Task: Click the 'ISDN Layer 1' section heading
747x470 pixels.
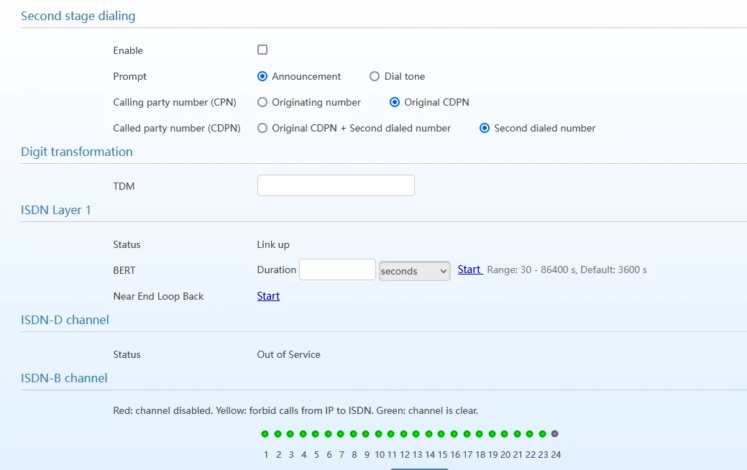Action: pos(56,210)
